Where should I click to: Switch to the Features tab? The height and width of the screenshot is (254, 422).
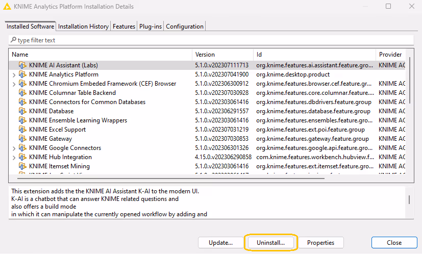pos(124,27)
